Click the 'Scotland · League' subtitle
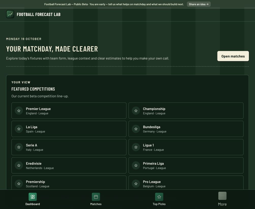The width and height of the screenshot is (255, 209). (38, 186)
